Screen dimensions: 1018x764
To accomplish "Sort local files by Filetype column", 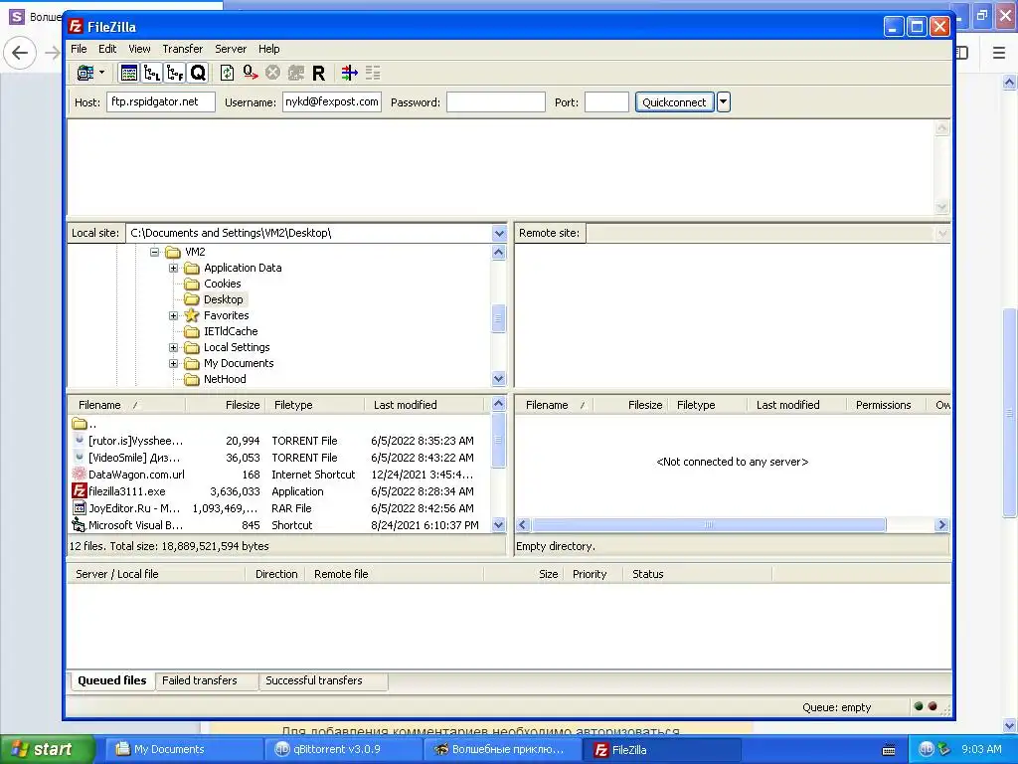I will [315, 405].
